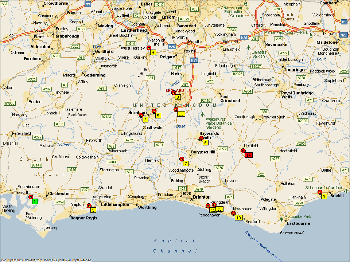This screenshot has height=262, width=350.
Task: Select map marker 2 at Horsham
Action: click(x=145, y=120)
